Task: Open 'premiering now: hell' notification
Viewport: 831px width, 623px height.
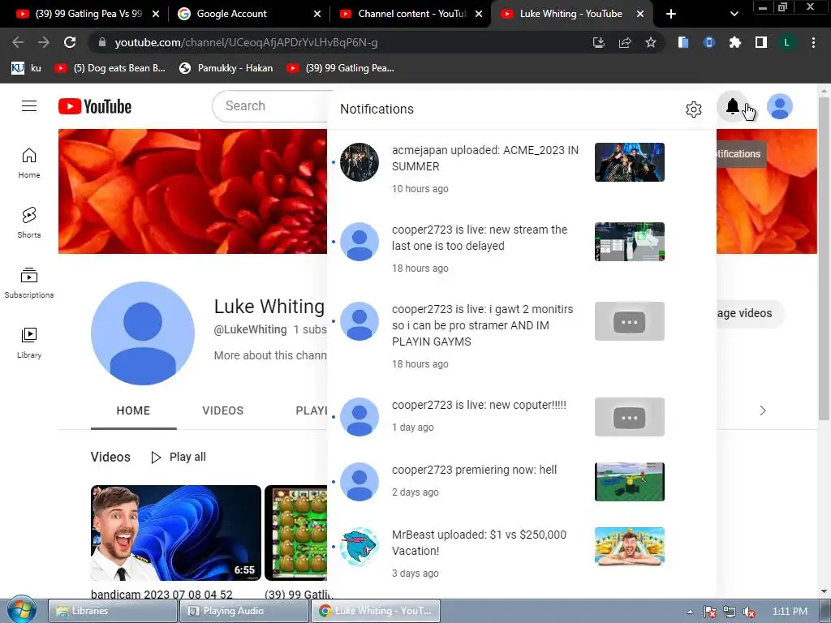Action: (x=522, y=481)
